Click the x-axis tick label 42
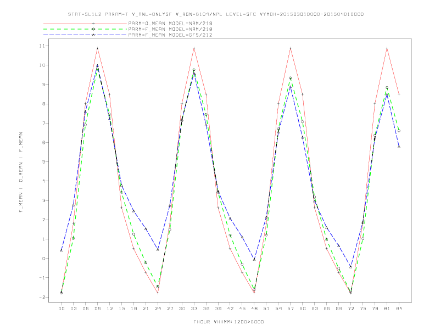Viewport: 435px width, 336px height. [x=230, y=309]
